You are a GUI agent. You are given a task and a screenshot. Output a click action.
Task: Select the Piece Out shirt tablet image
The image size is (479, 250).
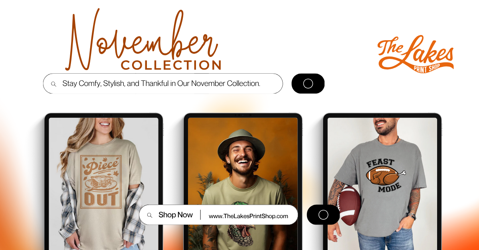(104, 182)
